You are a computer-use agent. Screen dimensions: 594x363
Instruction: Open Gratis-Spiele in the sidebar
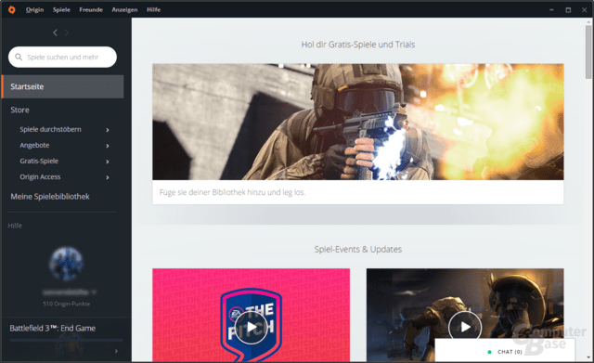(39, 161)
